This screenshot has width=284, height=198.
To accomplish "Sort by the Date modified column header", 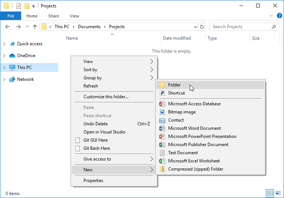I will click(x=177, y=38).
